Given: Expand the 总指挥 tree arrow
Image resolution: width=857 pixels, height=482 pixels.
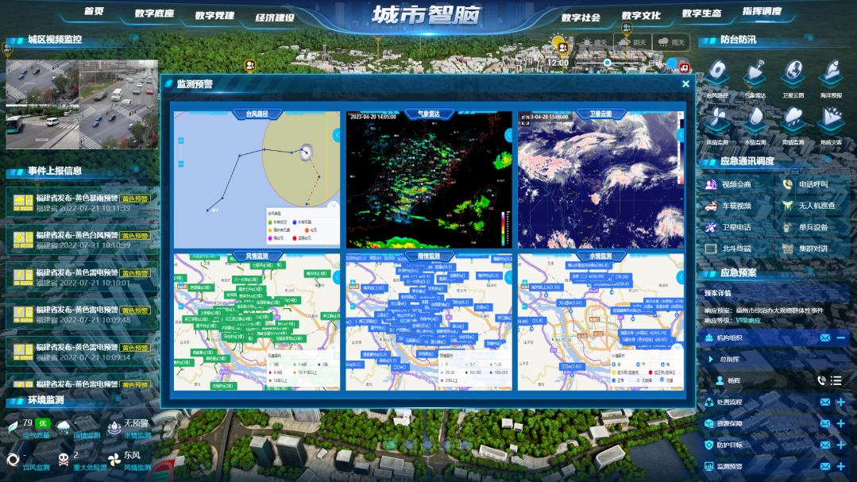Looking at the screenshot, I should point(711,359).
